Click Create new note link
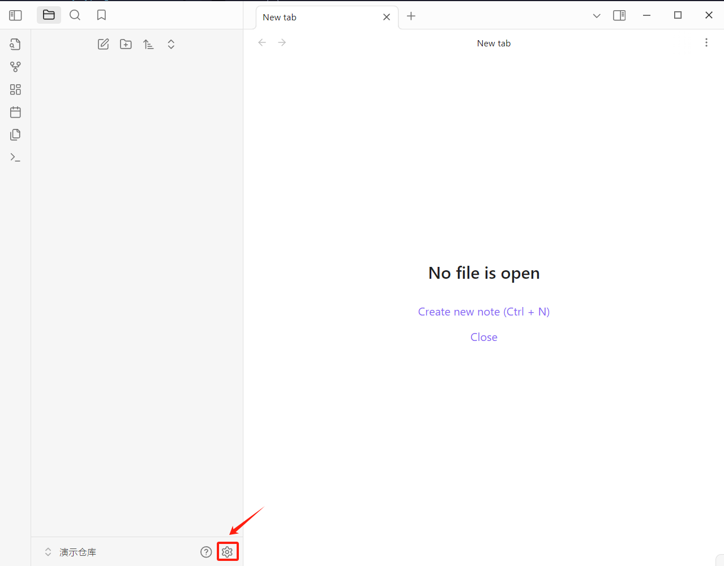This screenshot has height=566, width=724. tap(484, 312)
